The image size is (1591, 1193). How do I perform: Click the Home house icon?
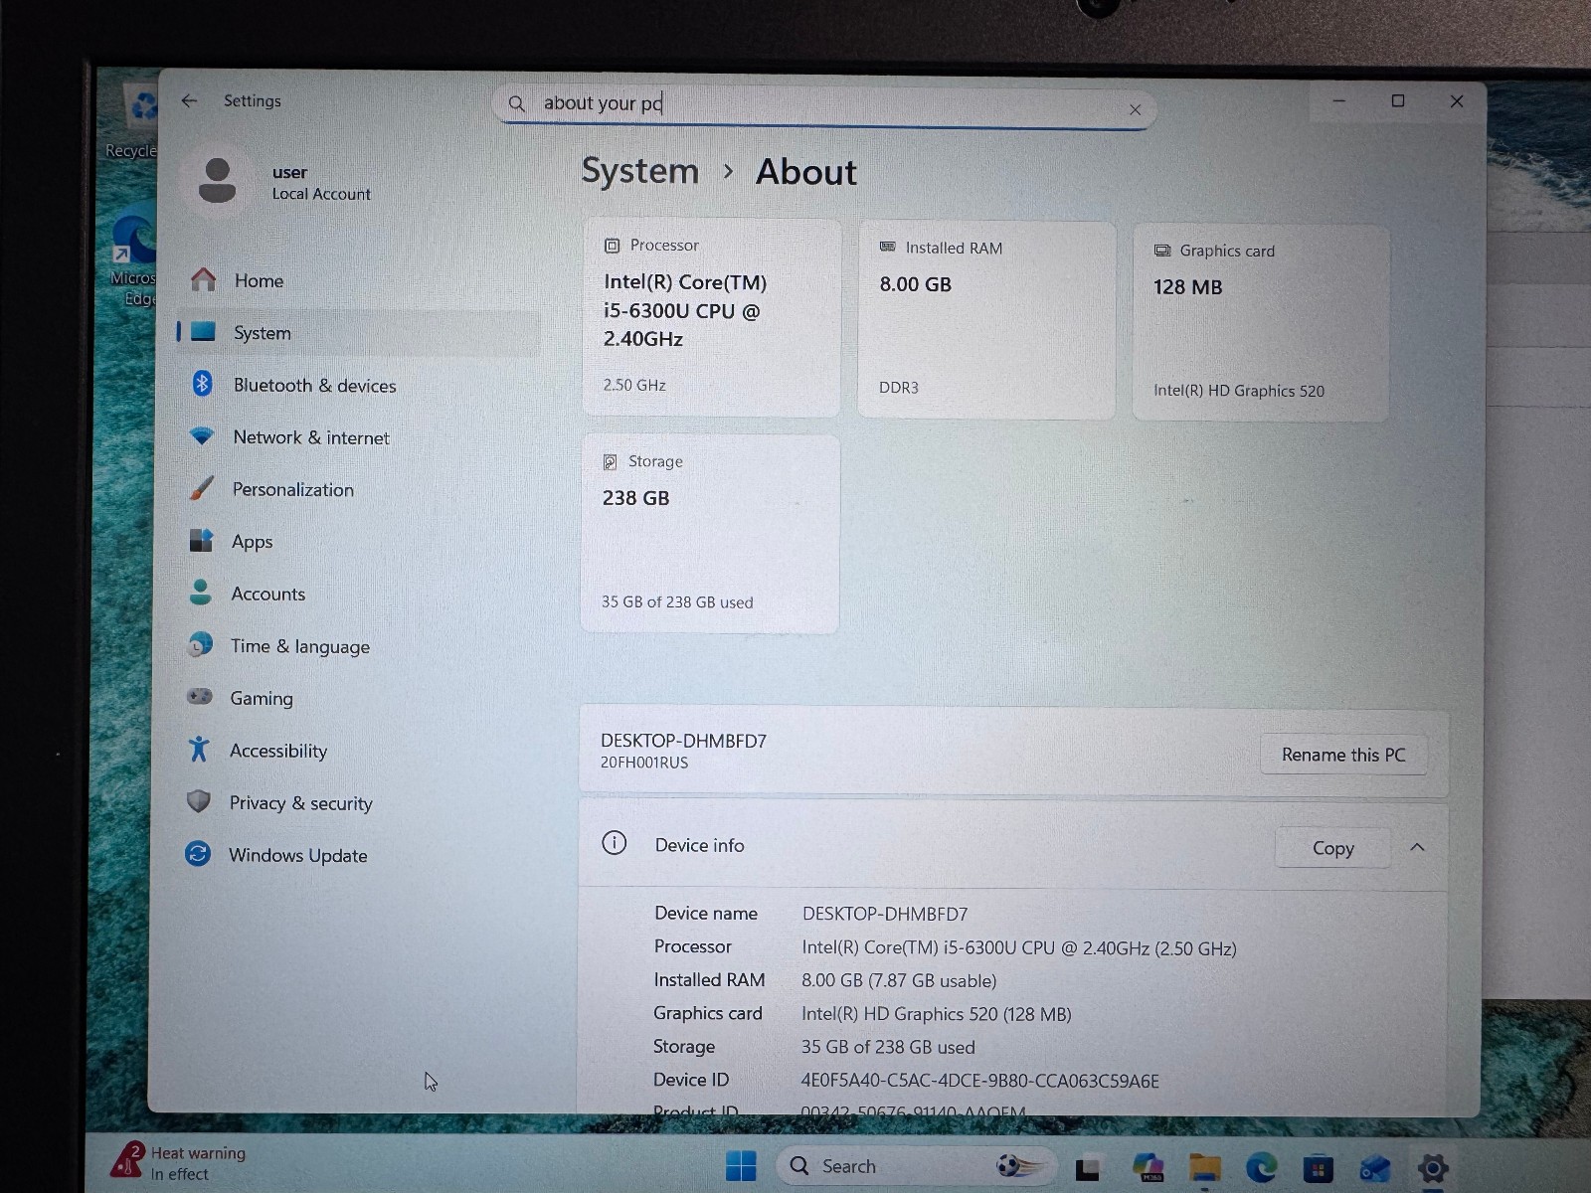point(203,280)
